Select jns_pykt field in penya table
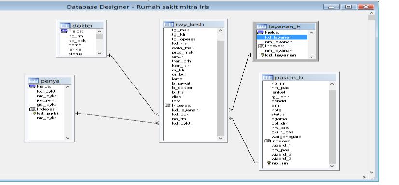Screen dimensions: 399x185 [x=46, y=100]
